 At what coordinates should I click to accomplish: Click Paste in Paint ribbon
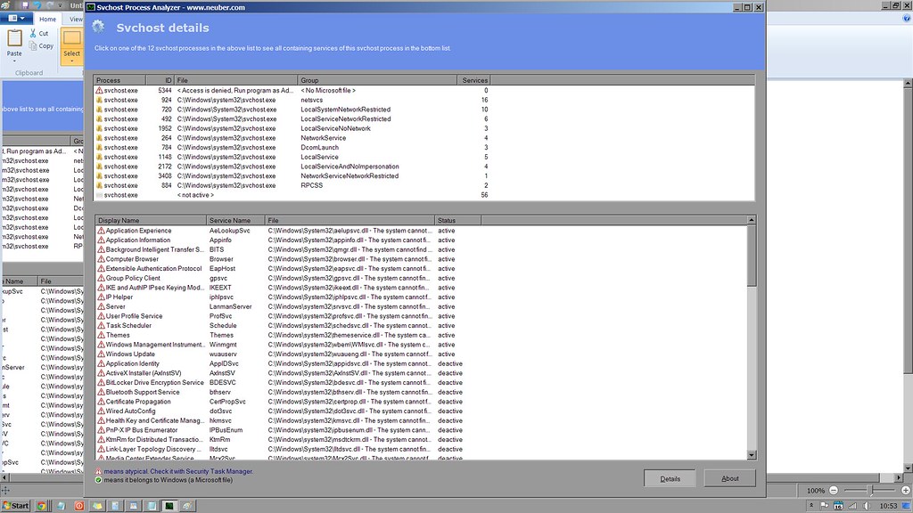pyautogui.click(x=14, y=42)
